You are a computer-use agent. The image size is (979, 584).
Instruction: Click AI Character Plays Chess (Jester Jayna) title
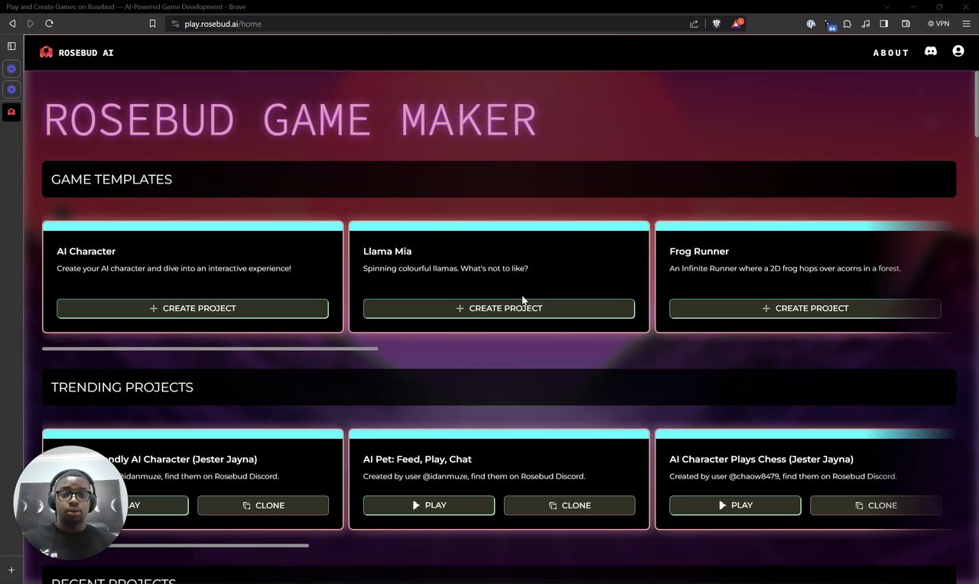point(761,459)
